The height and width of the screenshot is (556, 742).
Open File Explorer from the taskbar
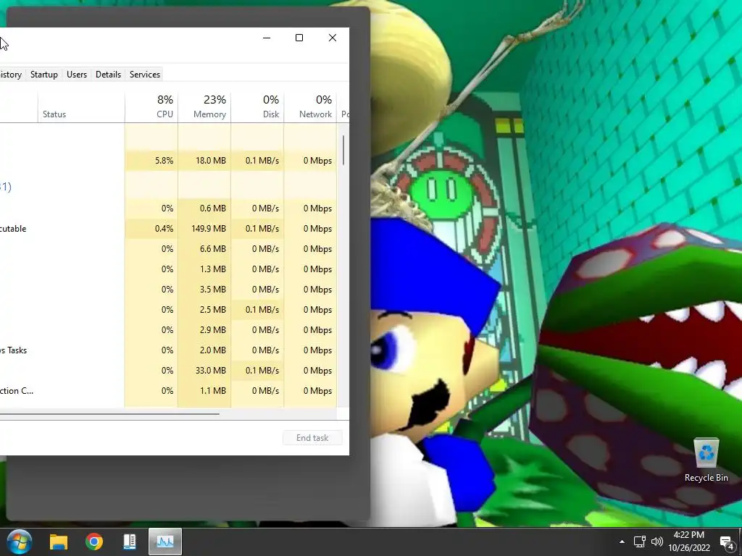pyautogui.click(x=59, y=542)
